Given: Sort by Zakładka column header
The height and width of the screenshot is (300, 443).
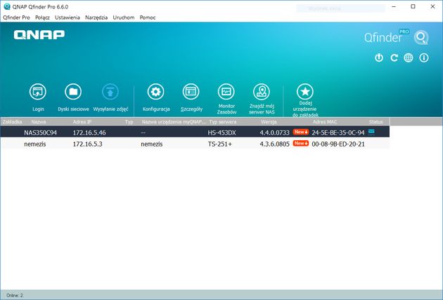Looking at the screenshot, I should 12,122.
